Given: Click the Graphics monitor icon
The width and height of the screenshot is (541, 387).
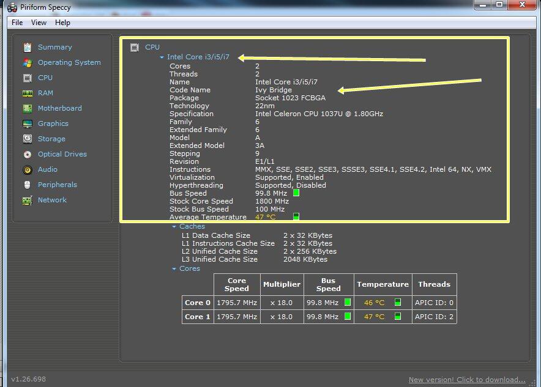Looking at the screenshot, I should [x=28, y=123].
